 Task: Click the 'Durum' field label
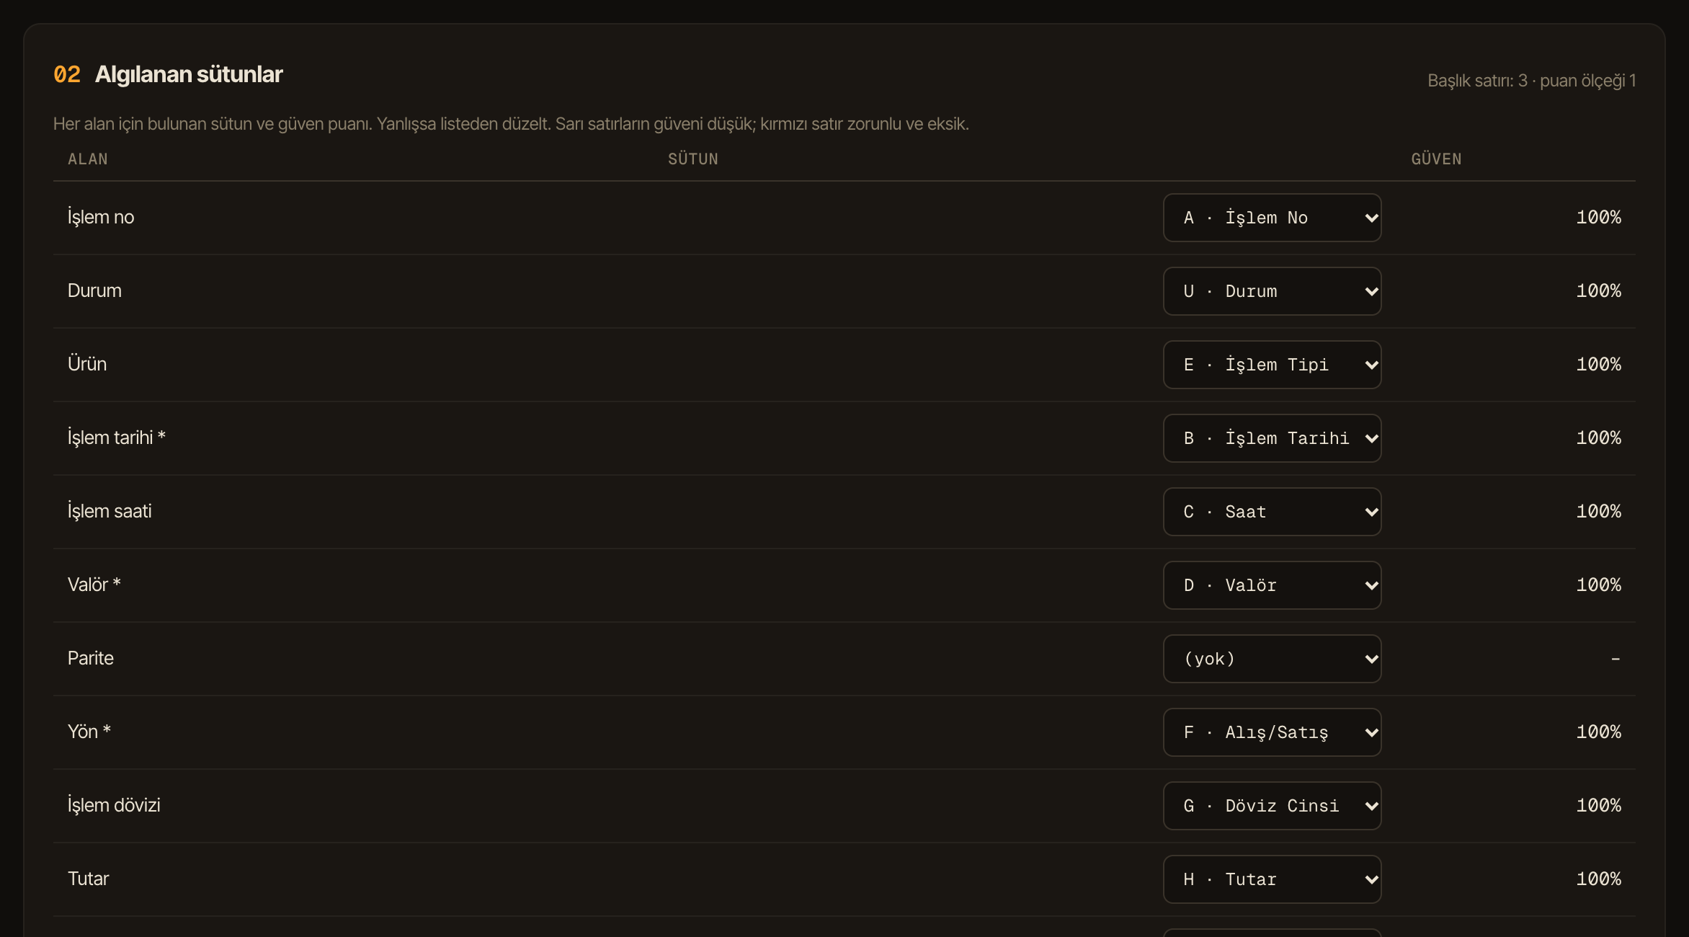(x=94, y=290)
